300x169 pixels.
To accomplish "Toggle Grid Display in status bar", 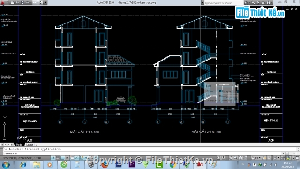I will (57, 158).
